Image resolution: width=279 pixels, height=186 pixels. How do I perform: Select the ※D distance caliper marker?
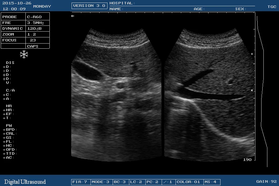click(x=7, y=75)
